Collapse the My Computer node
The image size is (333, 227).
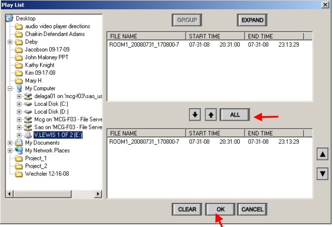click(x=10, y=88)
